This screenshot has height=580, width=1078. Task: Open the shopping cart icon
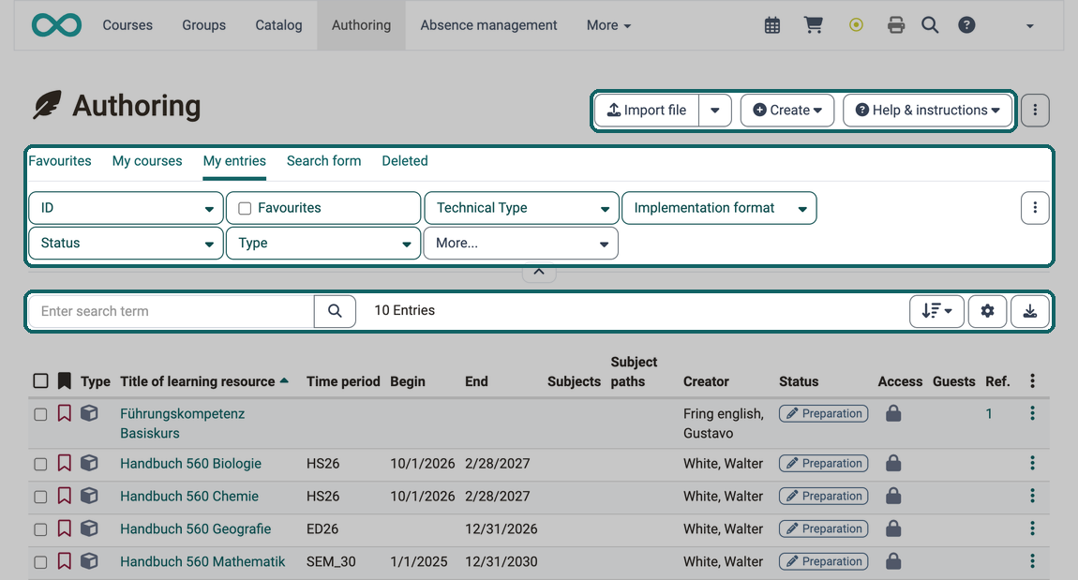(x=814, y=25)
